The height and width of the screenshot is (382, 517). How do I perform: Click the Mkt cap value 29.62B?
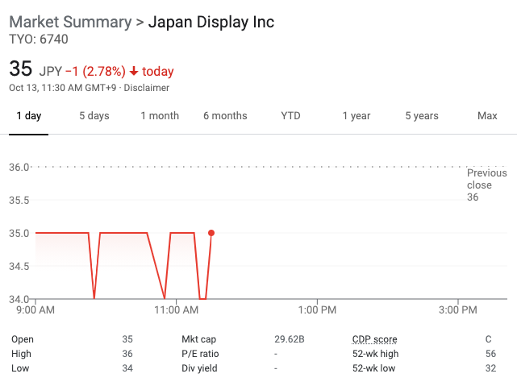pos(289,339)
